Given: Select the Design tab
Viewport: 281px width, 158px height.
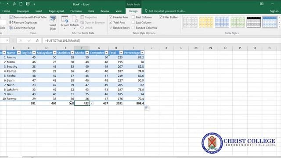Looking at the screenshot, I should 133,11.
